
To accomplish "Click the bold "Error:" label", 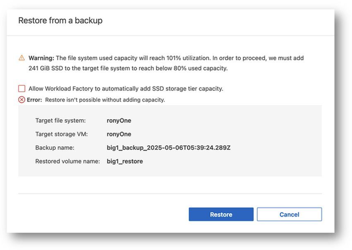I will (34, 100).
